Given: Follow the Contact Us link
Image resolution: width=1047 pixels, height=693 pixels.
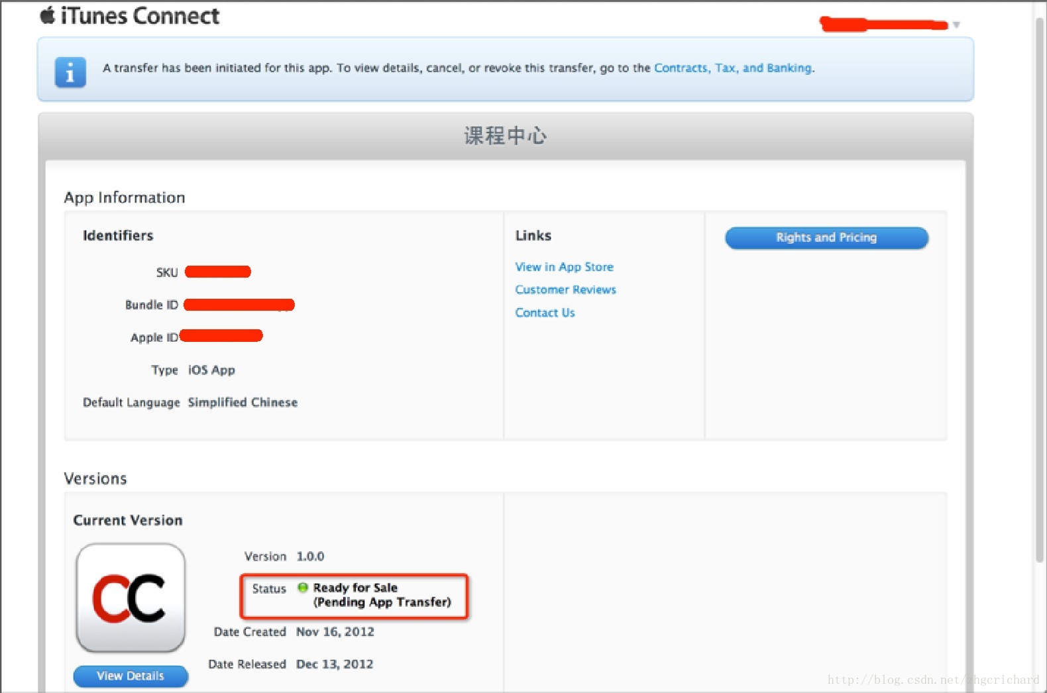Looking at the screenshot, I should (545, 313).
